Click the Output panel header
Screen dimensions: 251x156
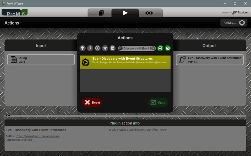209,46
